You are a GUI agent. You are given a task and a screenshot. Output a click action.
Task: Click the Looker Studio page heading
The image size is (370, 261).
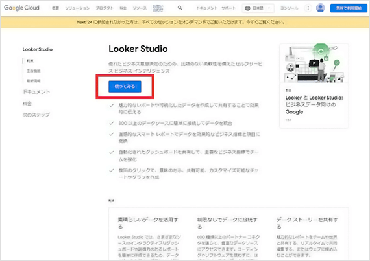[138, 49]
